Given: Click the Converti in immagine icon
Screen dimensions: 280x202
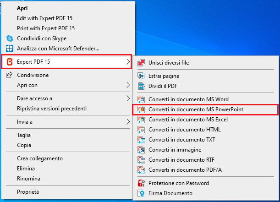Looking at the screenshot, I should tap(141, 150).
